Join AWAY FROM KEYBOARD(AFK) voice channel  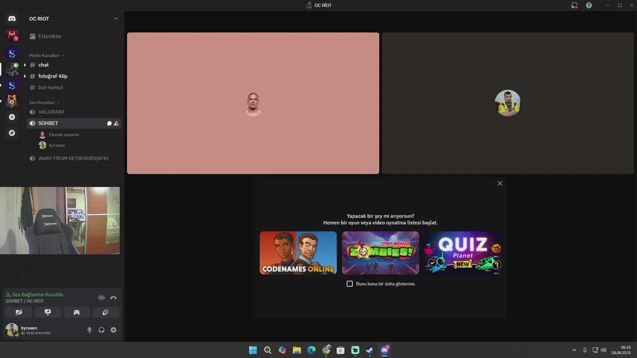click(x=73, y=158)
